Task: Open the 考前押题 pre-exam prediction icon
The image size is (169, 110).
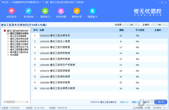Action: click(61, 11)
